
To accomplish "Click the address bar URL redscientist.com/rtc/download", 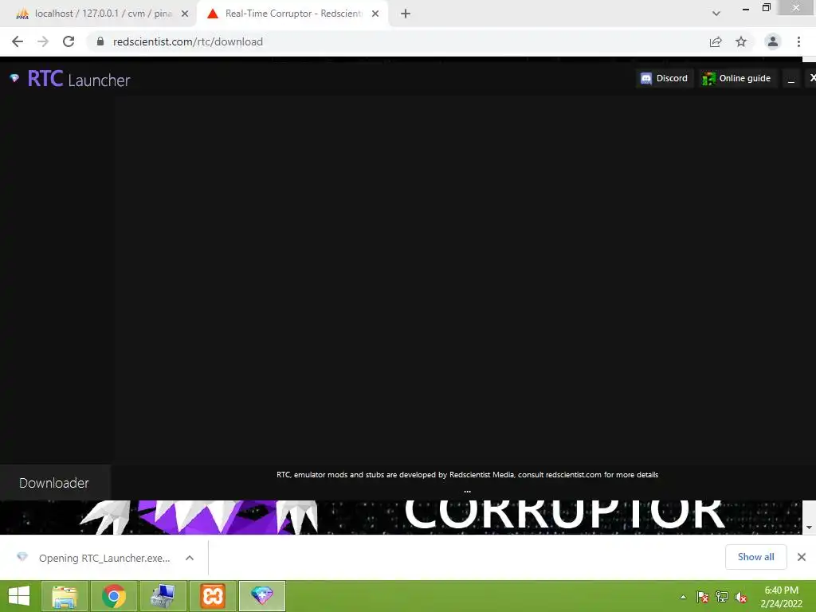I will point(188,41).
